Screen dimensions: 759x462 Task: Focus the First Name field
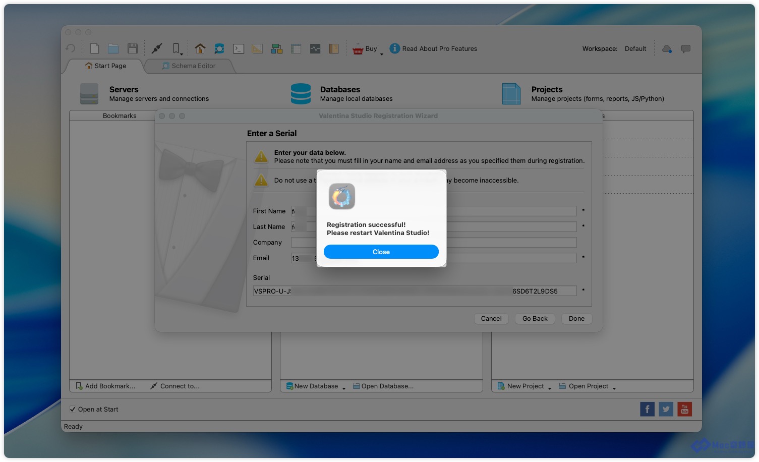pos(434,211)
